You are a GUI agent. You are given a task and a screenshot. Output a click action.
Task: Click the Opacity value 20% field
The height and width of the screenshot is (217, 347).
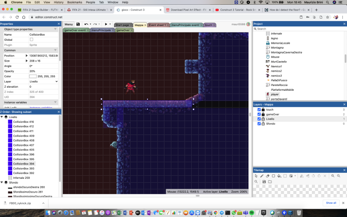[43, 71]
